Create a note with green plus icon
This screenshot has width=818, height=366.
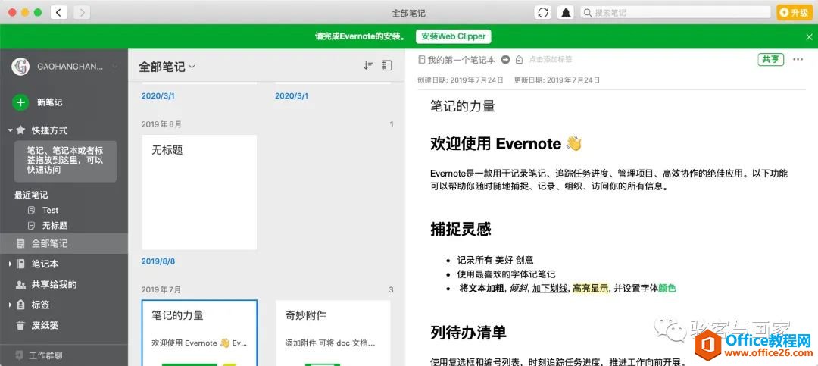(x=20, y=102)
